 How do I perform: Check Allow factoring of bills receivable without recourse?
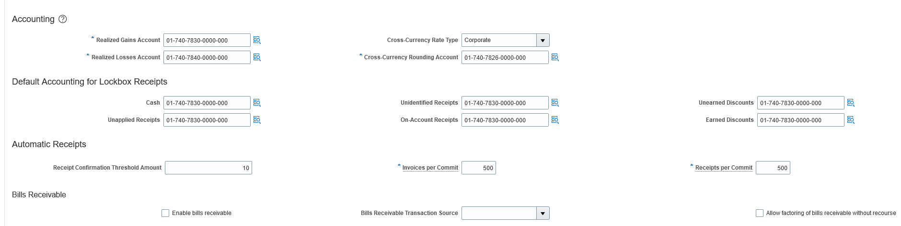[760, 213]
